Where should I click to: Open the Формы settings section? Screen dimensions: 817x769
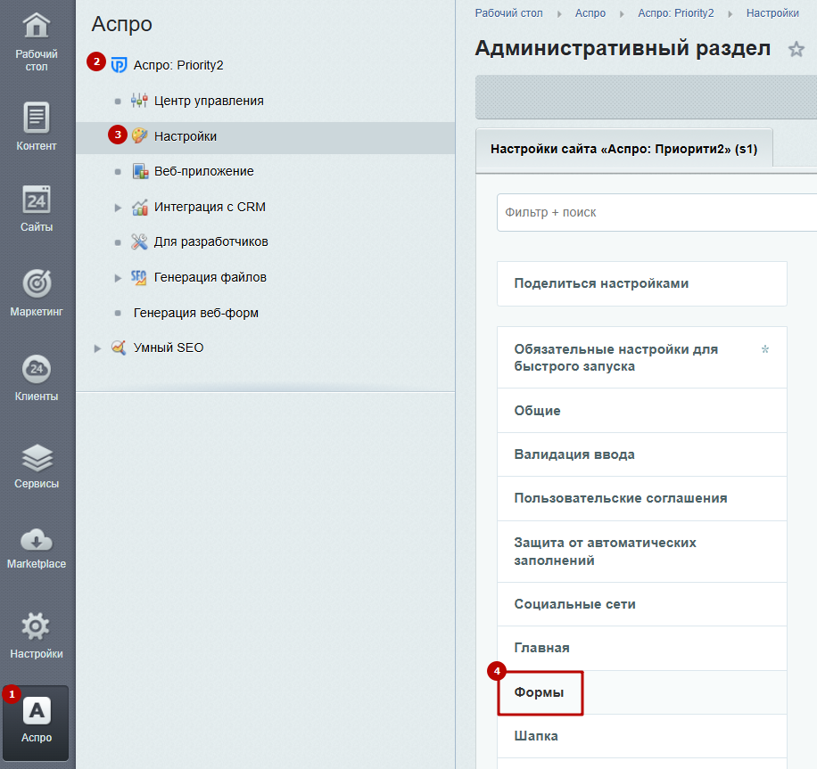tap(540, 692)
